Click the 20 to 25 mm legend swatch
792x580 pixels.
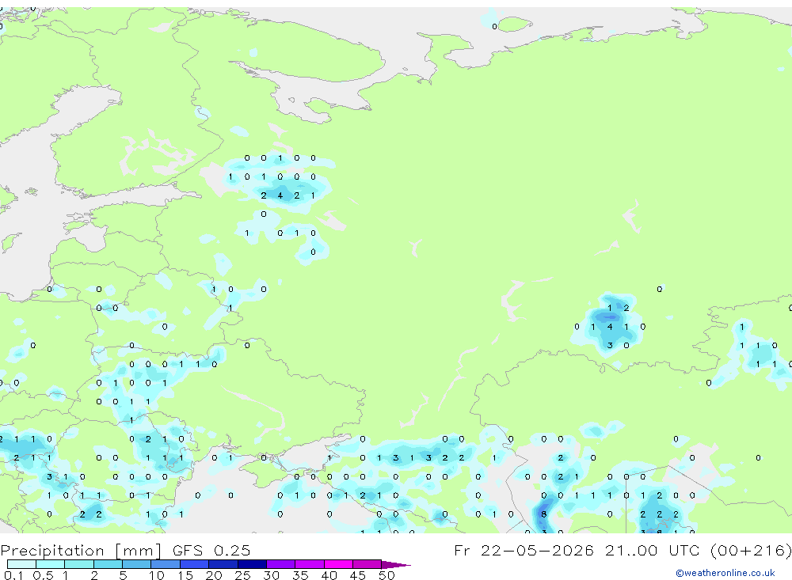point(223,564)
